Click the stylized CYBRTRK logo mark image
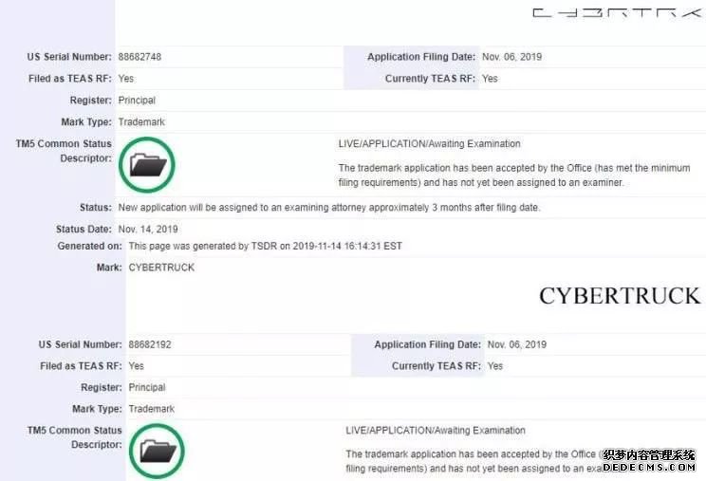Screen dimensions: 706x481 618,12
